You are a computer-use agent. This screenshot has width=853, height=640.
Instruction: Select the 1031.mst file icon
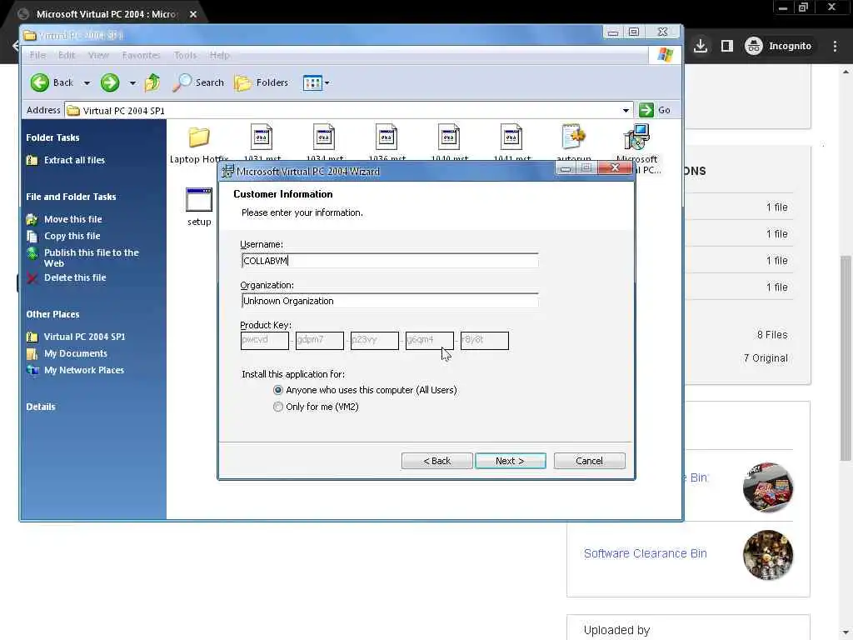tap(262, 137)
